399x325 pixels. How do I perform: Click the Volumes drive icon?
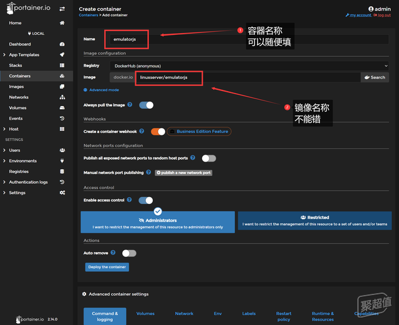(x=62, y=108)
